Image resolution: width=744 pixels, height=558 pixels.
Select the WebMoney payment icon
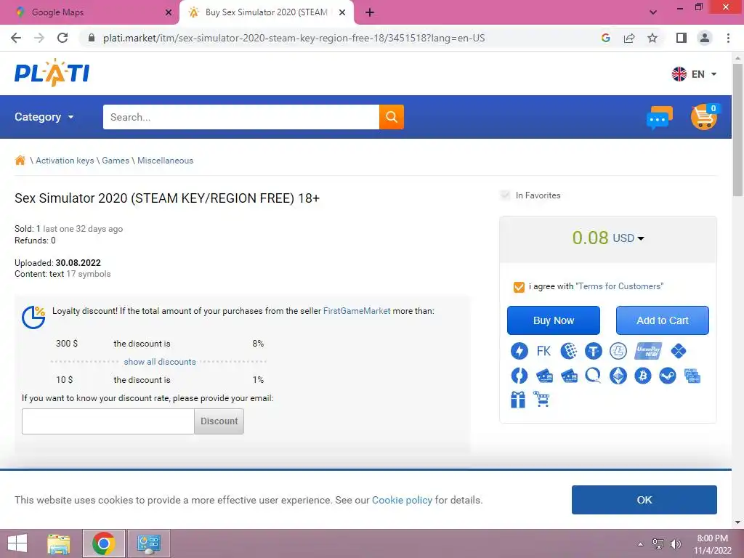tap(568, 351)
